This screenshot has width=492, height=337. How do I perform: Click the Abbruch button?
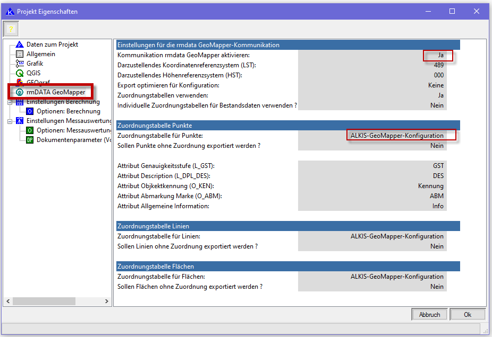coord(429,314)
